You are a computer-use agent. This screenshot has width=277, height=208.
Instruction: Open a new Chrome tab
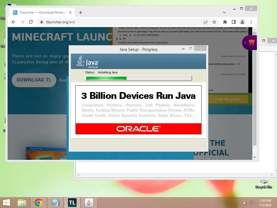click(81, 12)
